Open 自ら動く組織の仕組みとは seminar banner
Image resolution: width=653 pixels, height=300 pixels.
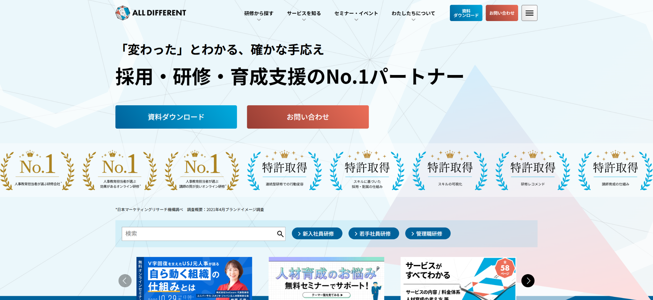[194, 278]
